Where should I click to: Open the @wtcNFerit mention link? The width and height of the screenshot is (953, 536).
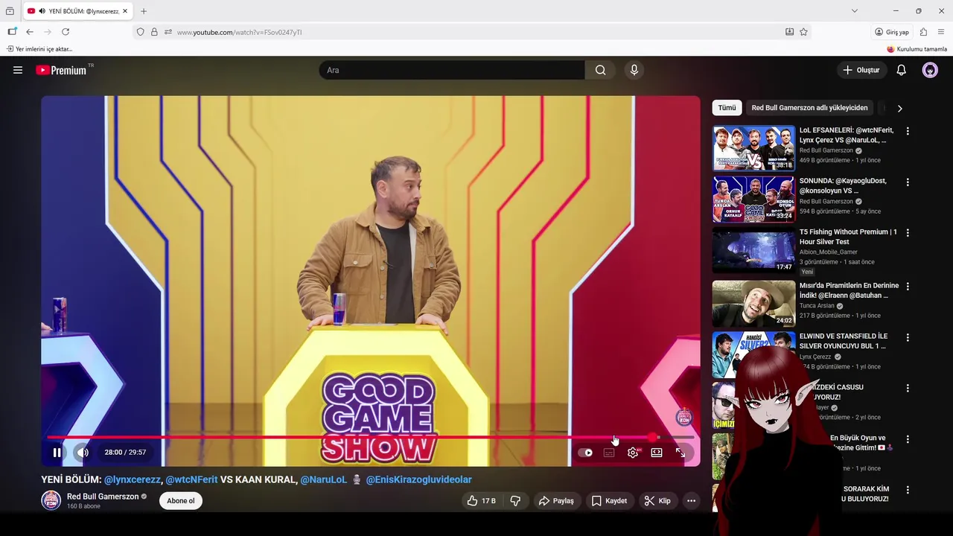click(x=191, y=479)
